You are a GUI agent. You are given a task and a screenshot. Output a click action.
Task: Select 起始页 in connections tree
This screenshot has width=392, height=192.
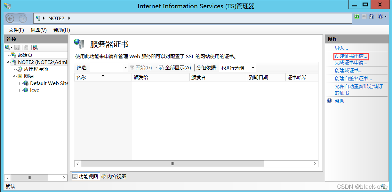click(25, 55)
